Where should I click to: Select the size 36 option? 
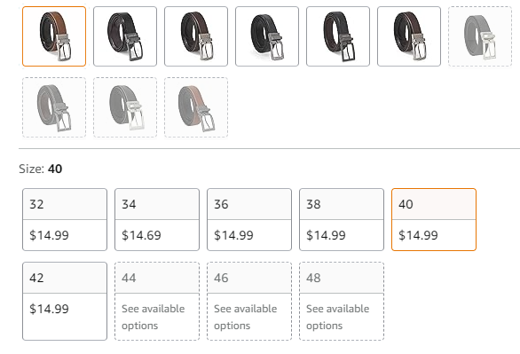click(249, 219)
